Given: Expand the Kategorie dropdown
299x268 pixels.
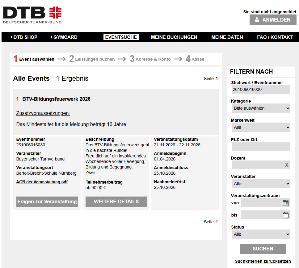Looking at the screenshot, I should point(261,108).
